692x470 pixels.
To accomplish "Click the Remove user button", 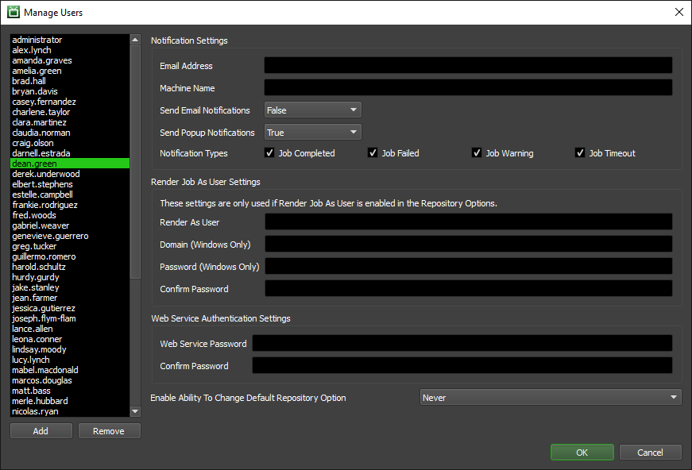I will click(x=110, y=431).
